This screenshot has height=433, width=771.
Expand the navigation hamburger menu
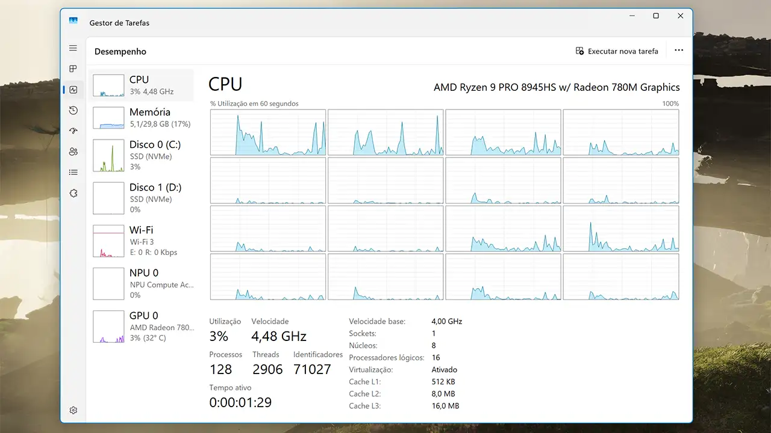tap(73, 48)
